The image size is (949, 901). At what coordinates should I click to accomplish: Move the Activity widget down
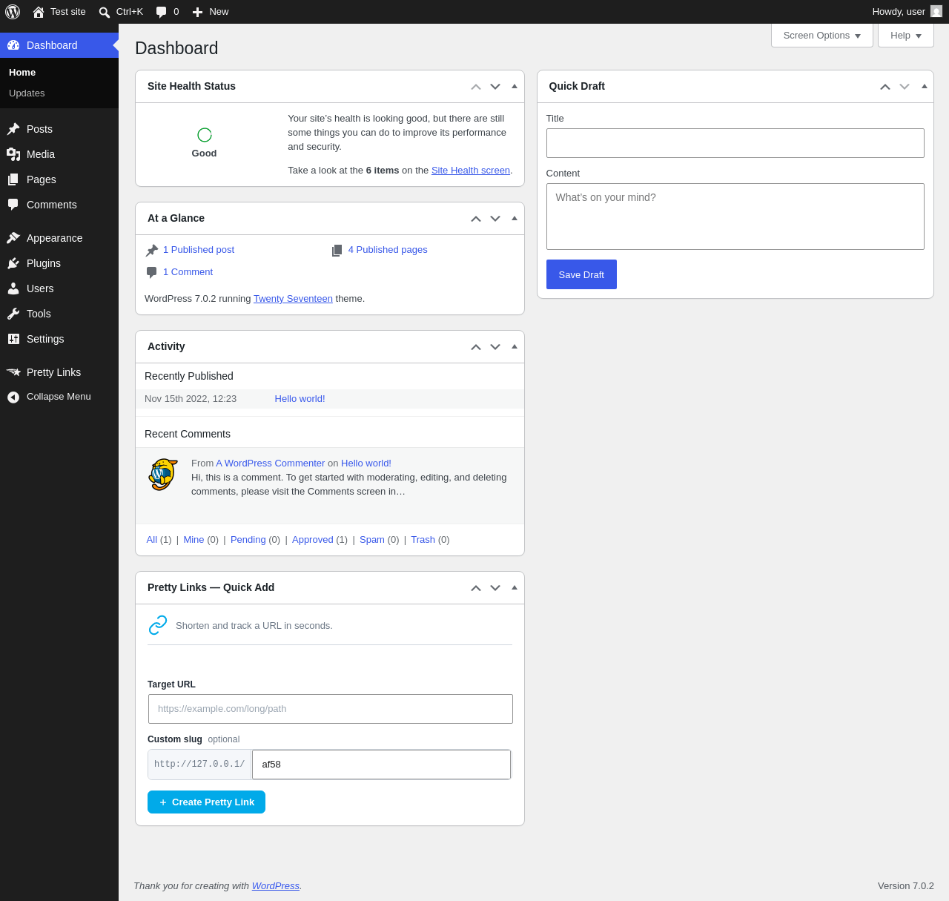coord(495,347)
